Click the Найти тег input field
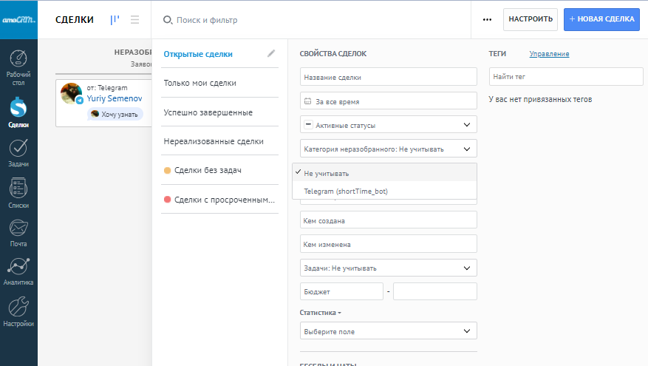The width and height of the screenshot is (648, 366). pos(565,77)
